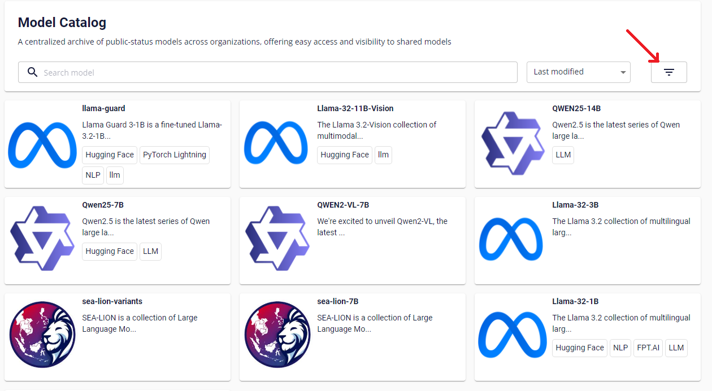This screenshot has height=391, width=712.
Task: Click the Llama-32-1B card description text
Action: [x=622, y=323]
